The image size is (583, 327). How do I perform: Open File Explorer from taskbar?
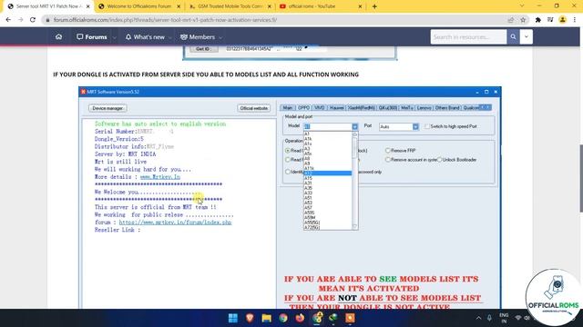coord(267,318)
